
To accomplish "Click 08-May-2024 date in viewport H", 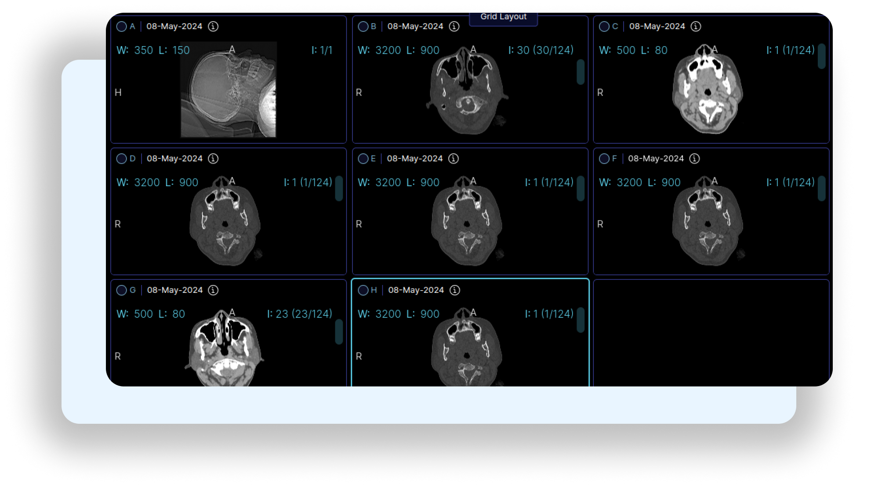I will [x=415, y=290].
